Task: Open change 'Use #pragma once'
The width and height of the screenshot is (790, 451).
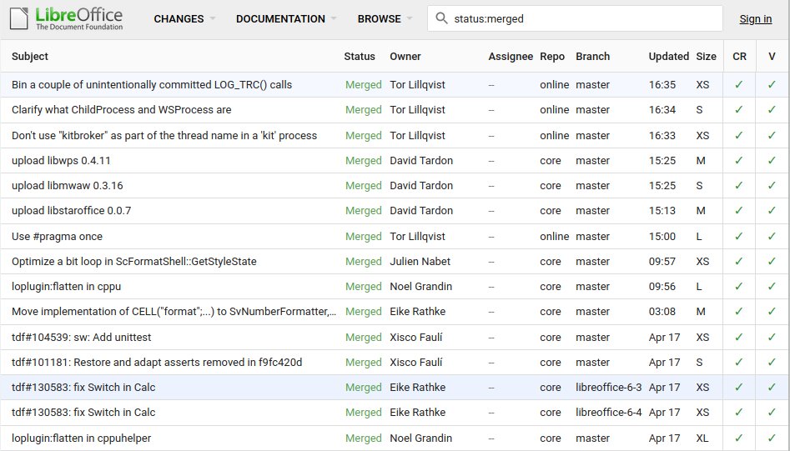Action: [x=57, y=237]
